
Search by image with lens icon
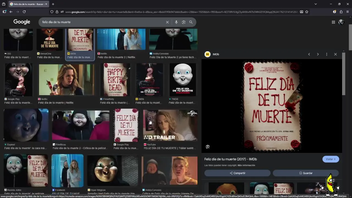click(x=184, y=22)
